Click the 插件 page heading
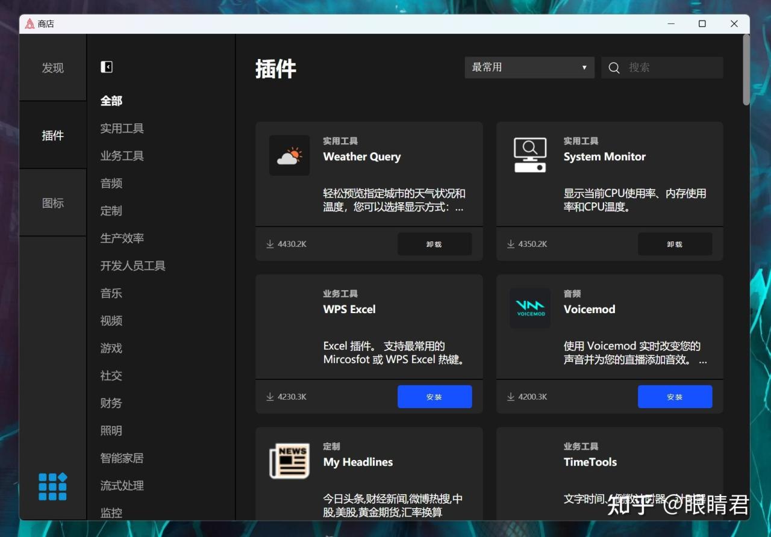Viewport: 771px width, 537px height. click(x=276, y=69)
